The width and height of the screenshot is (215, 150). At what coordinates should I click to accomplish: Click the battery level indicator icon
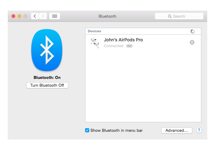[129, 46]
